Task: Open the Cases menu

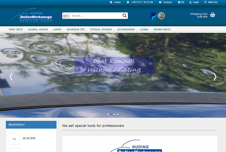Action: point(144,29)
